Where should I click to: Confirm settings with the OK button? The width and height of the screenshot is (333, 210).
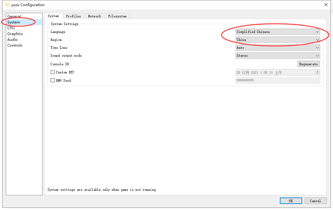coord(291,201)
